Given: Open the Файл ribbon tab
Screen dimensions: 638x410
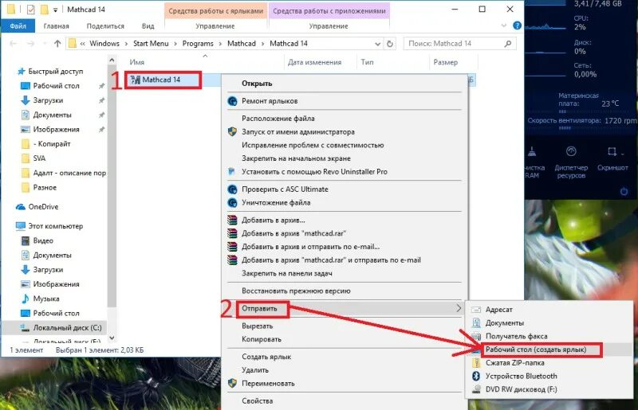Looking at the screenshot, I should point(18,25).
